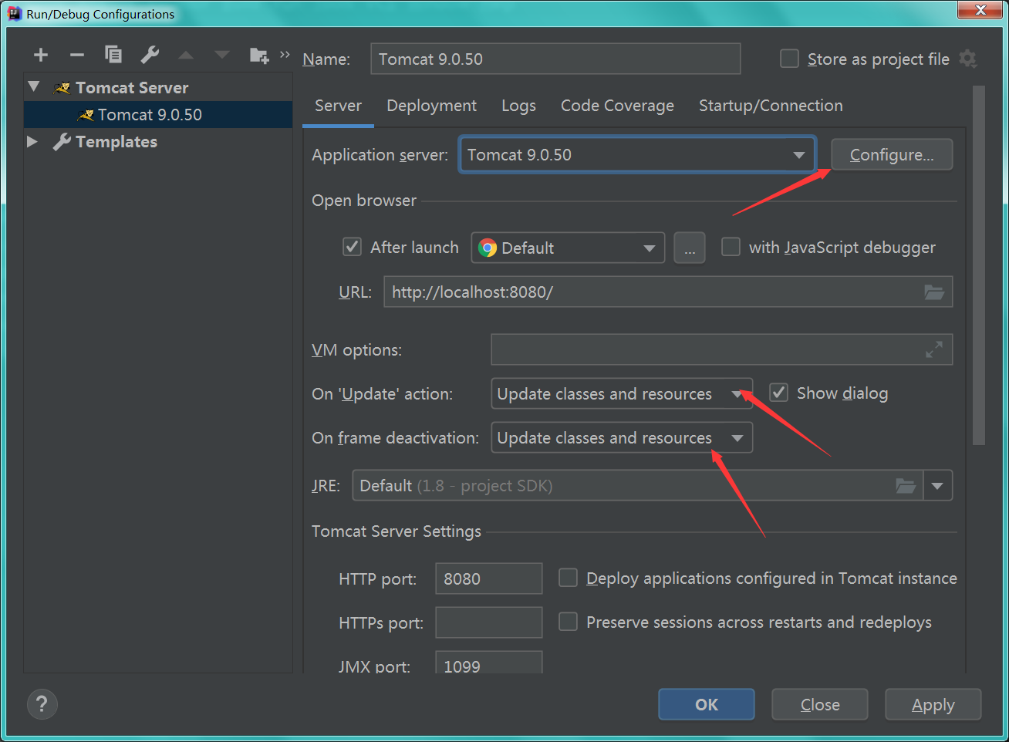Click into the Name field
This screenshot has width=1009, height=742.
(555, 59)
